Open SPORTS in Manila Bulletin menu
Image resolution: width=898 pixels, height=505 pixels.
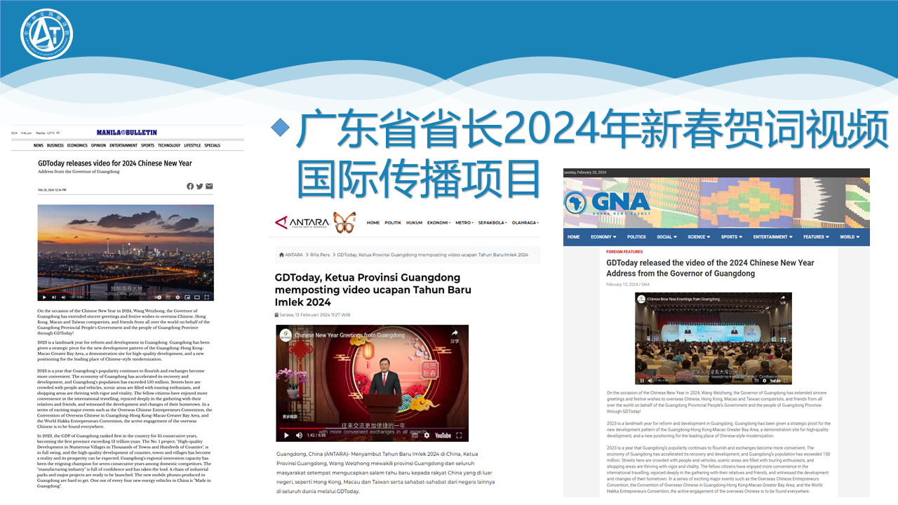(147, 146)
